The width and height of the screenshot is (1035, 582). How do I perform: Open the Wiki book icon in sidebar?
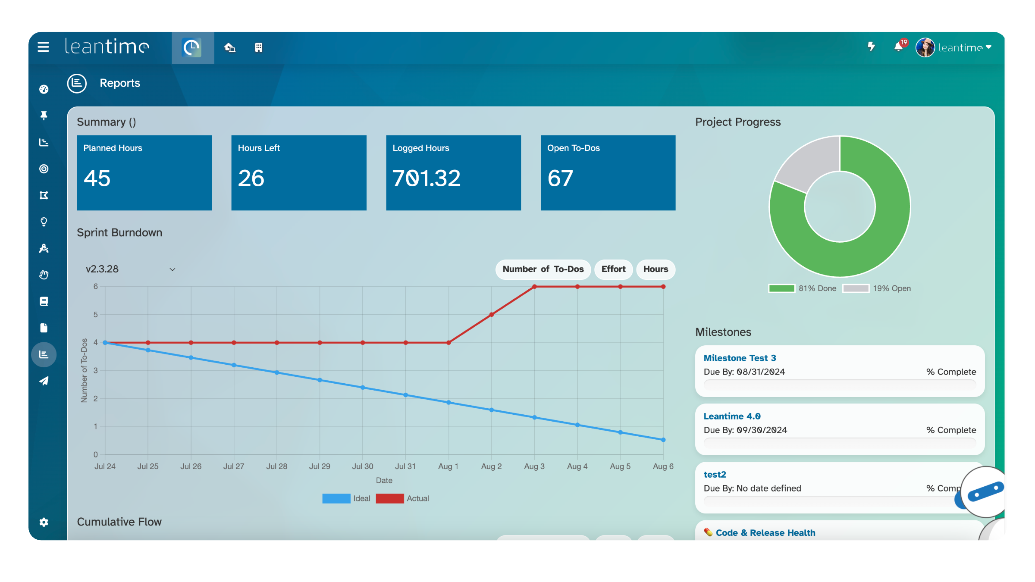click(x=44, y=301)
